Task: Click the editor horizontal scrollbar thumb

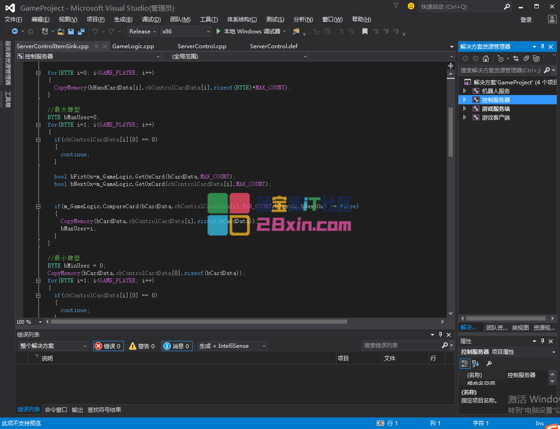Action: 199,322
